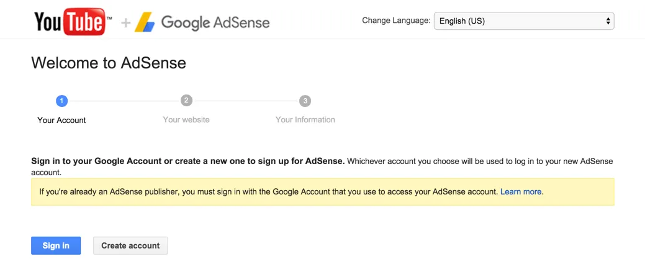Click the Change Language label
Viewport: 645px width, 274px height.
396,21
